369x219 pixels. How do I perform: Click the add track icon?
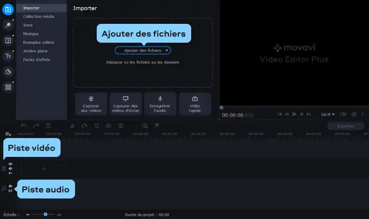[8, 134]
